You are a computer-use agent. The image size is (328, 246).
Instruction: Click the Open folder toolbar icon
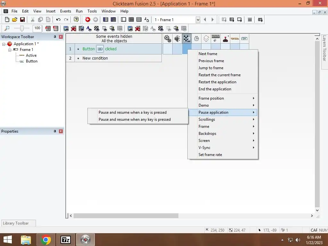(x=15, y=20)
